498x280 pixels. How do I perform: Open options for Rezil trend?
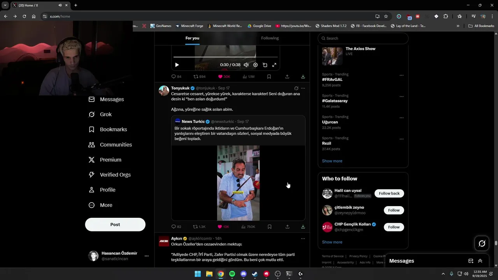coord(402,139)
